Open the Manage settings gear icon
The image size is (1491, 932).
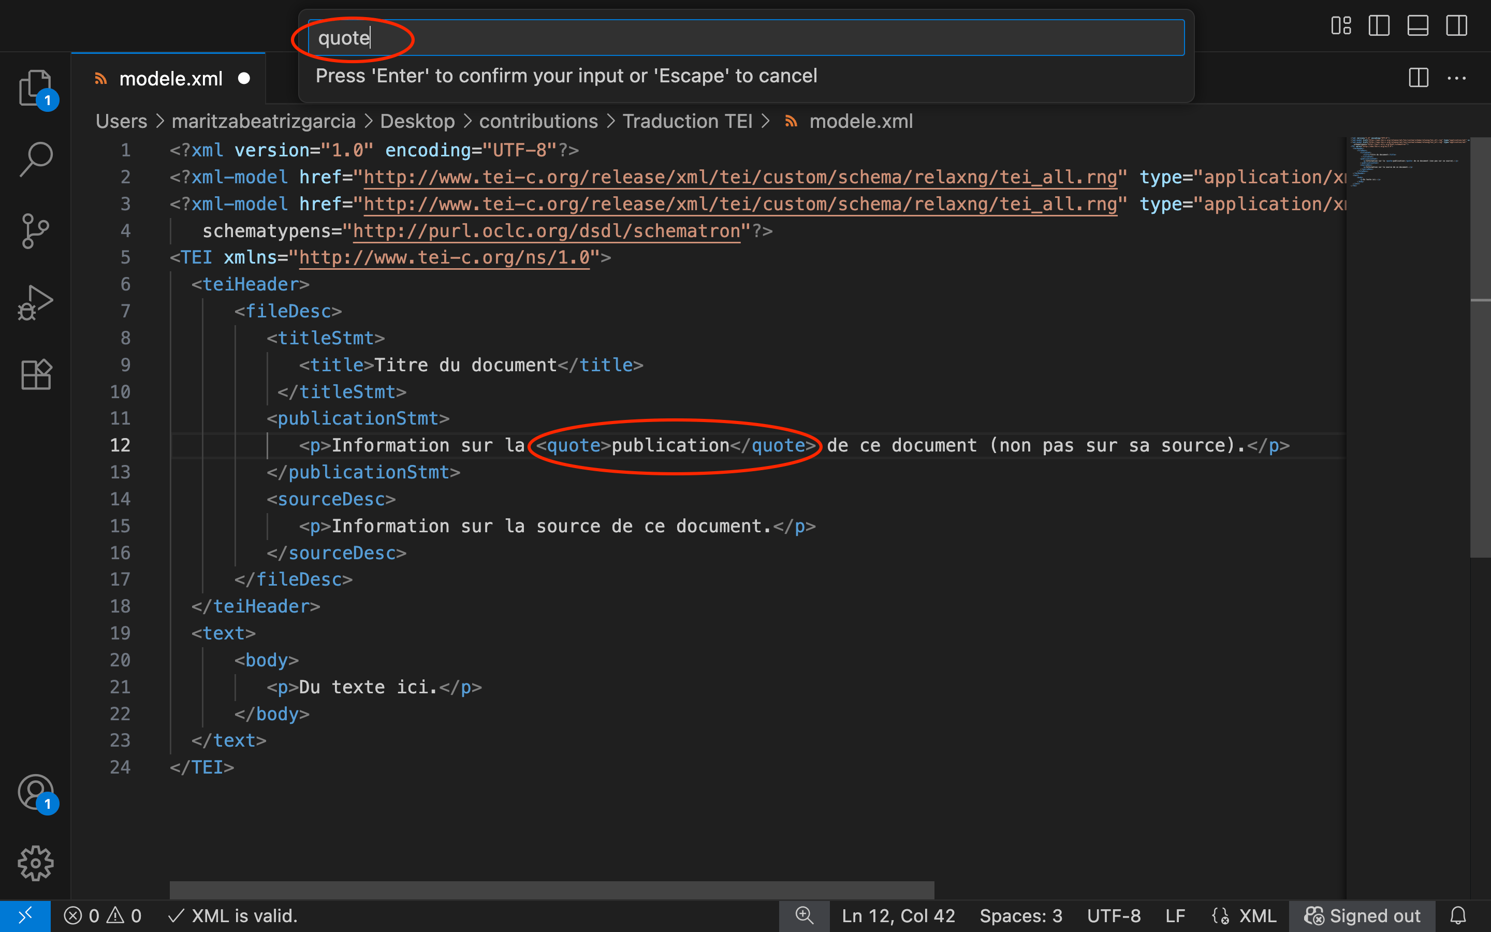pos(35,863)
